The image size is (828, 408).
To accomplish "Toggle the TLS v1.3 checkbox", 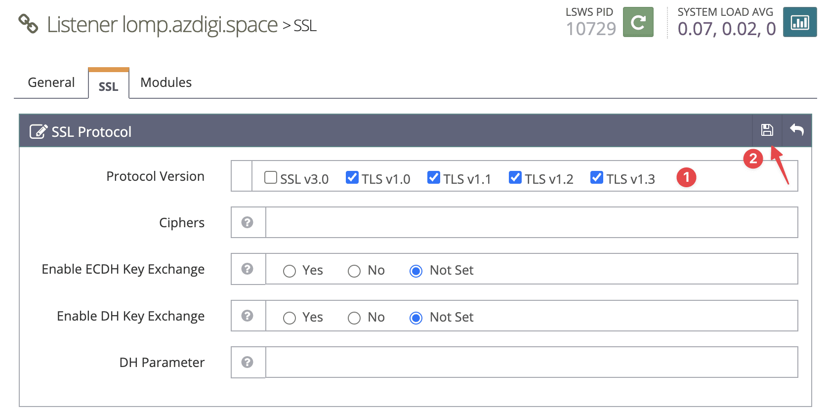I will 597,177.
